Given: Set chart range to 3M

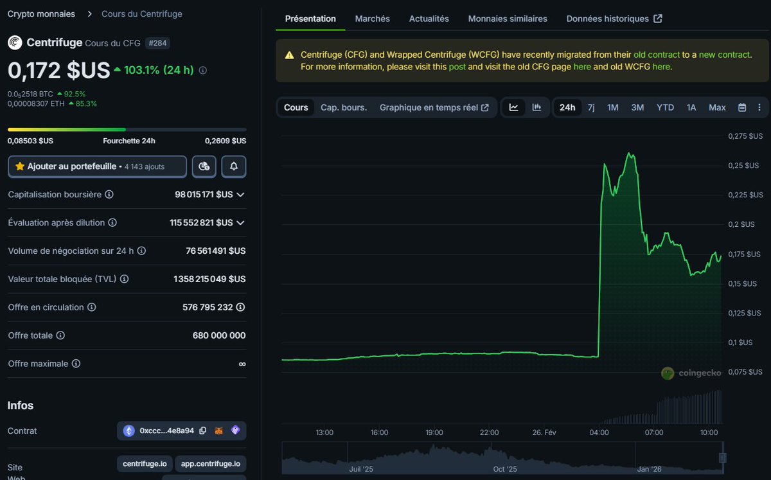Looking at the screenshot, I should coord(637,107).
